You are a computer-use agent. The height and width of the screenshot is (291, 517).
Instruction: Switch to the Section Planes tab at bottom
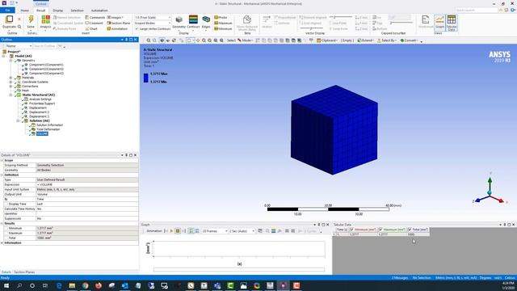[x=24, y=272]
